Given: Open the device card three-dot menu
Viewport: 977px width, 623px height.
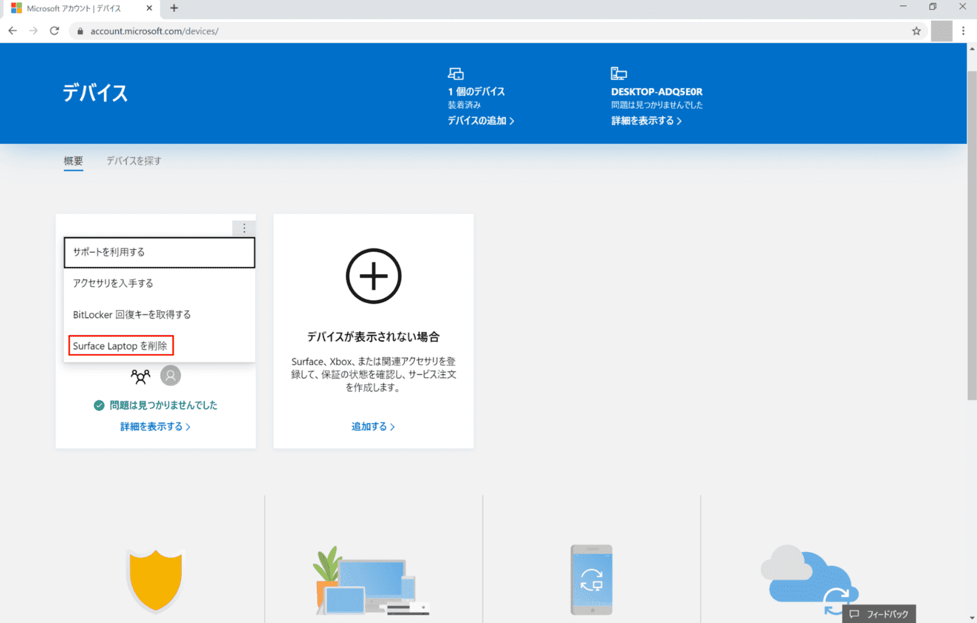Looking at the screenshot, I should [244, 228].
